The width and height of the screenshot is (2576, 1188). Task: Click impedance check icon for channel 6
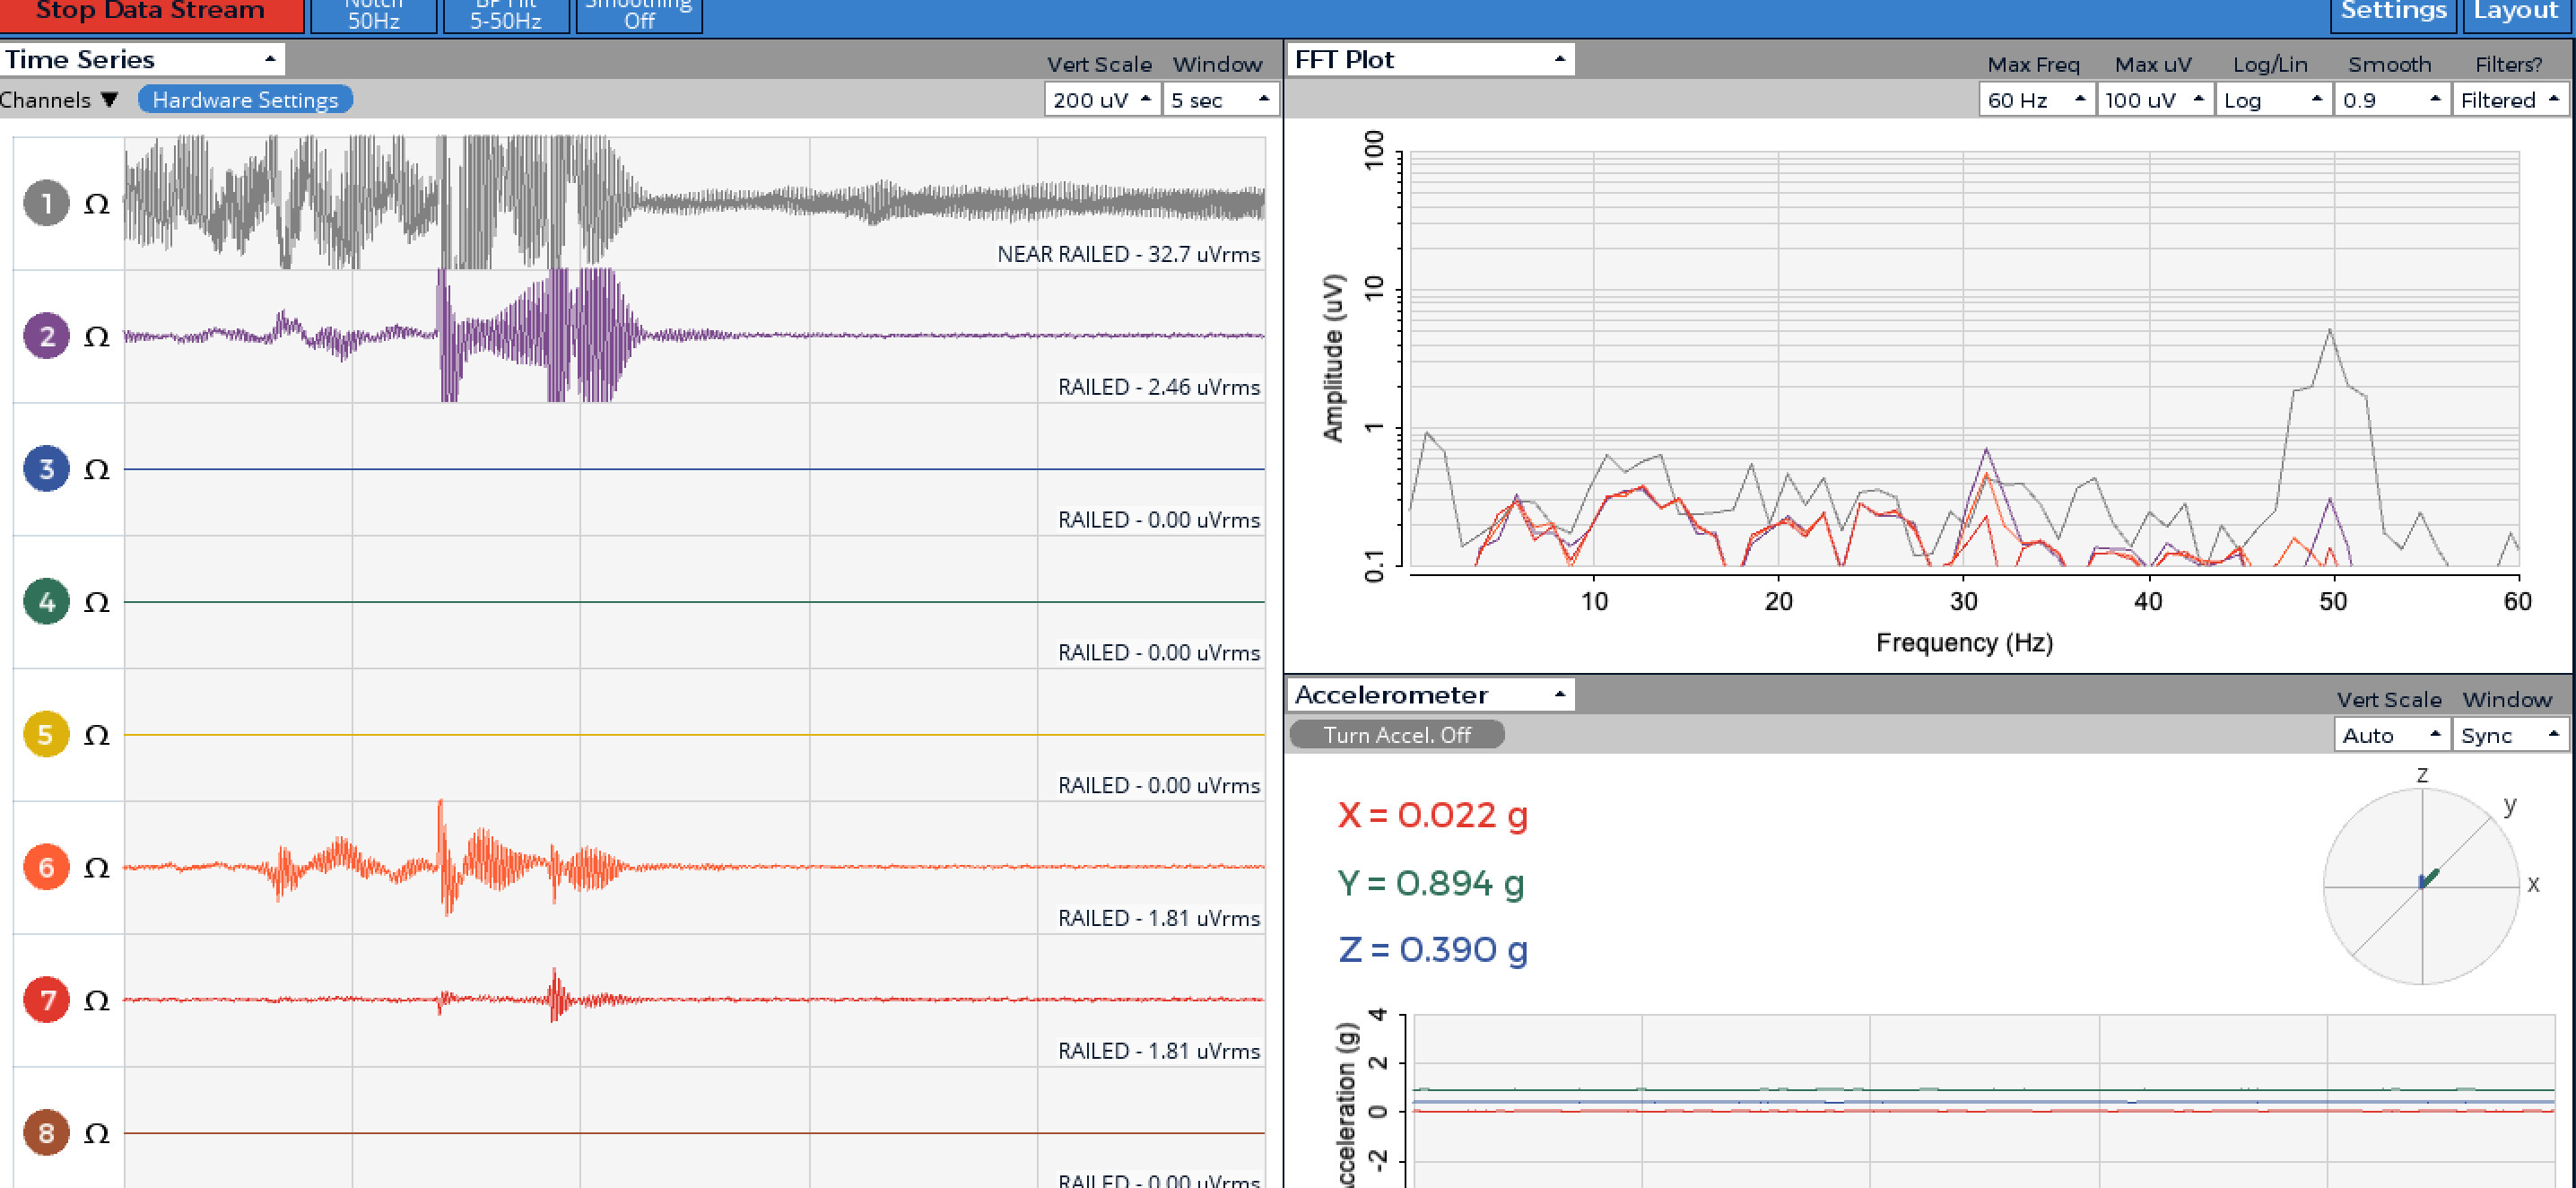coord(97,868)
